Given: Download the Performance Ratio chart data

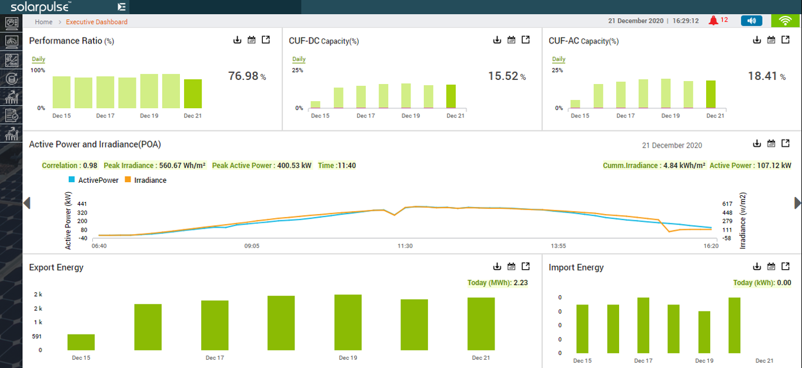Looking at the screenshot, I should pos(237,39).
